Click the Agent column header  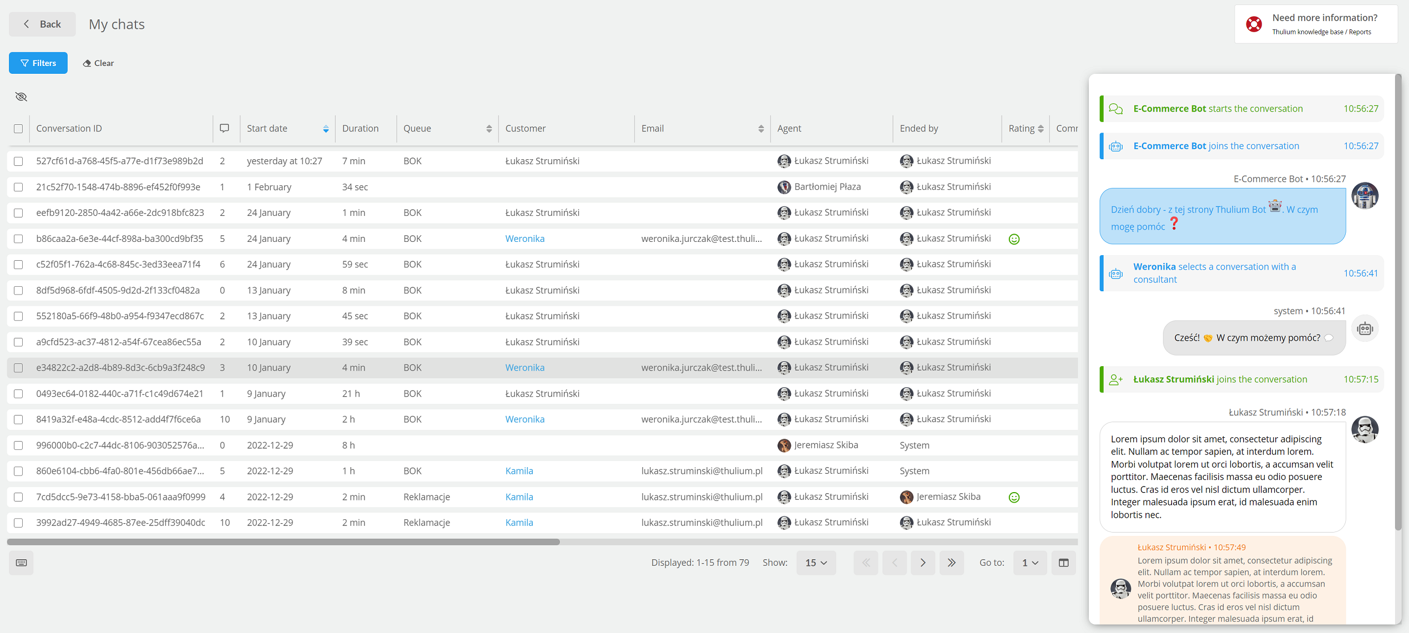click(x=789, y=128)
